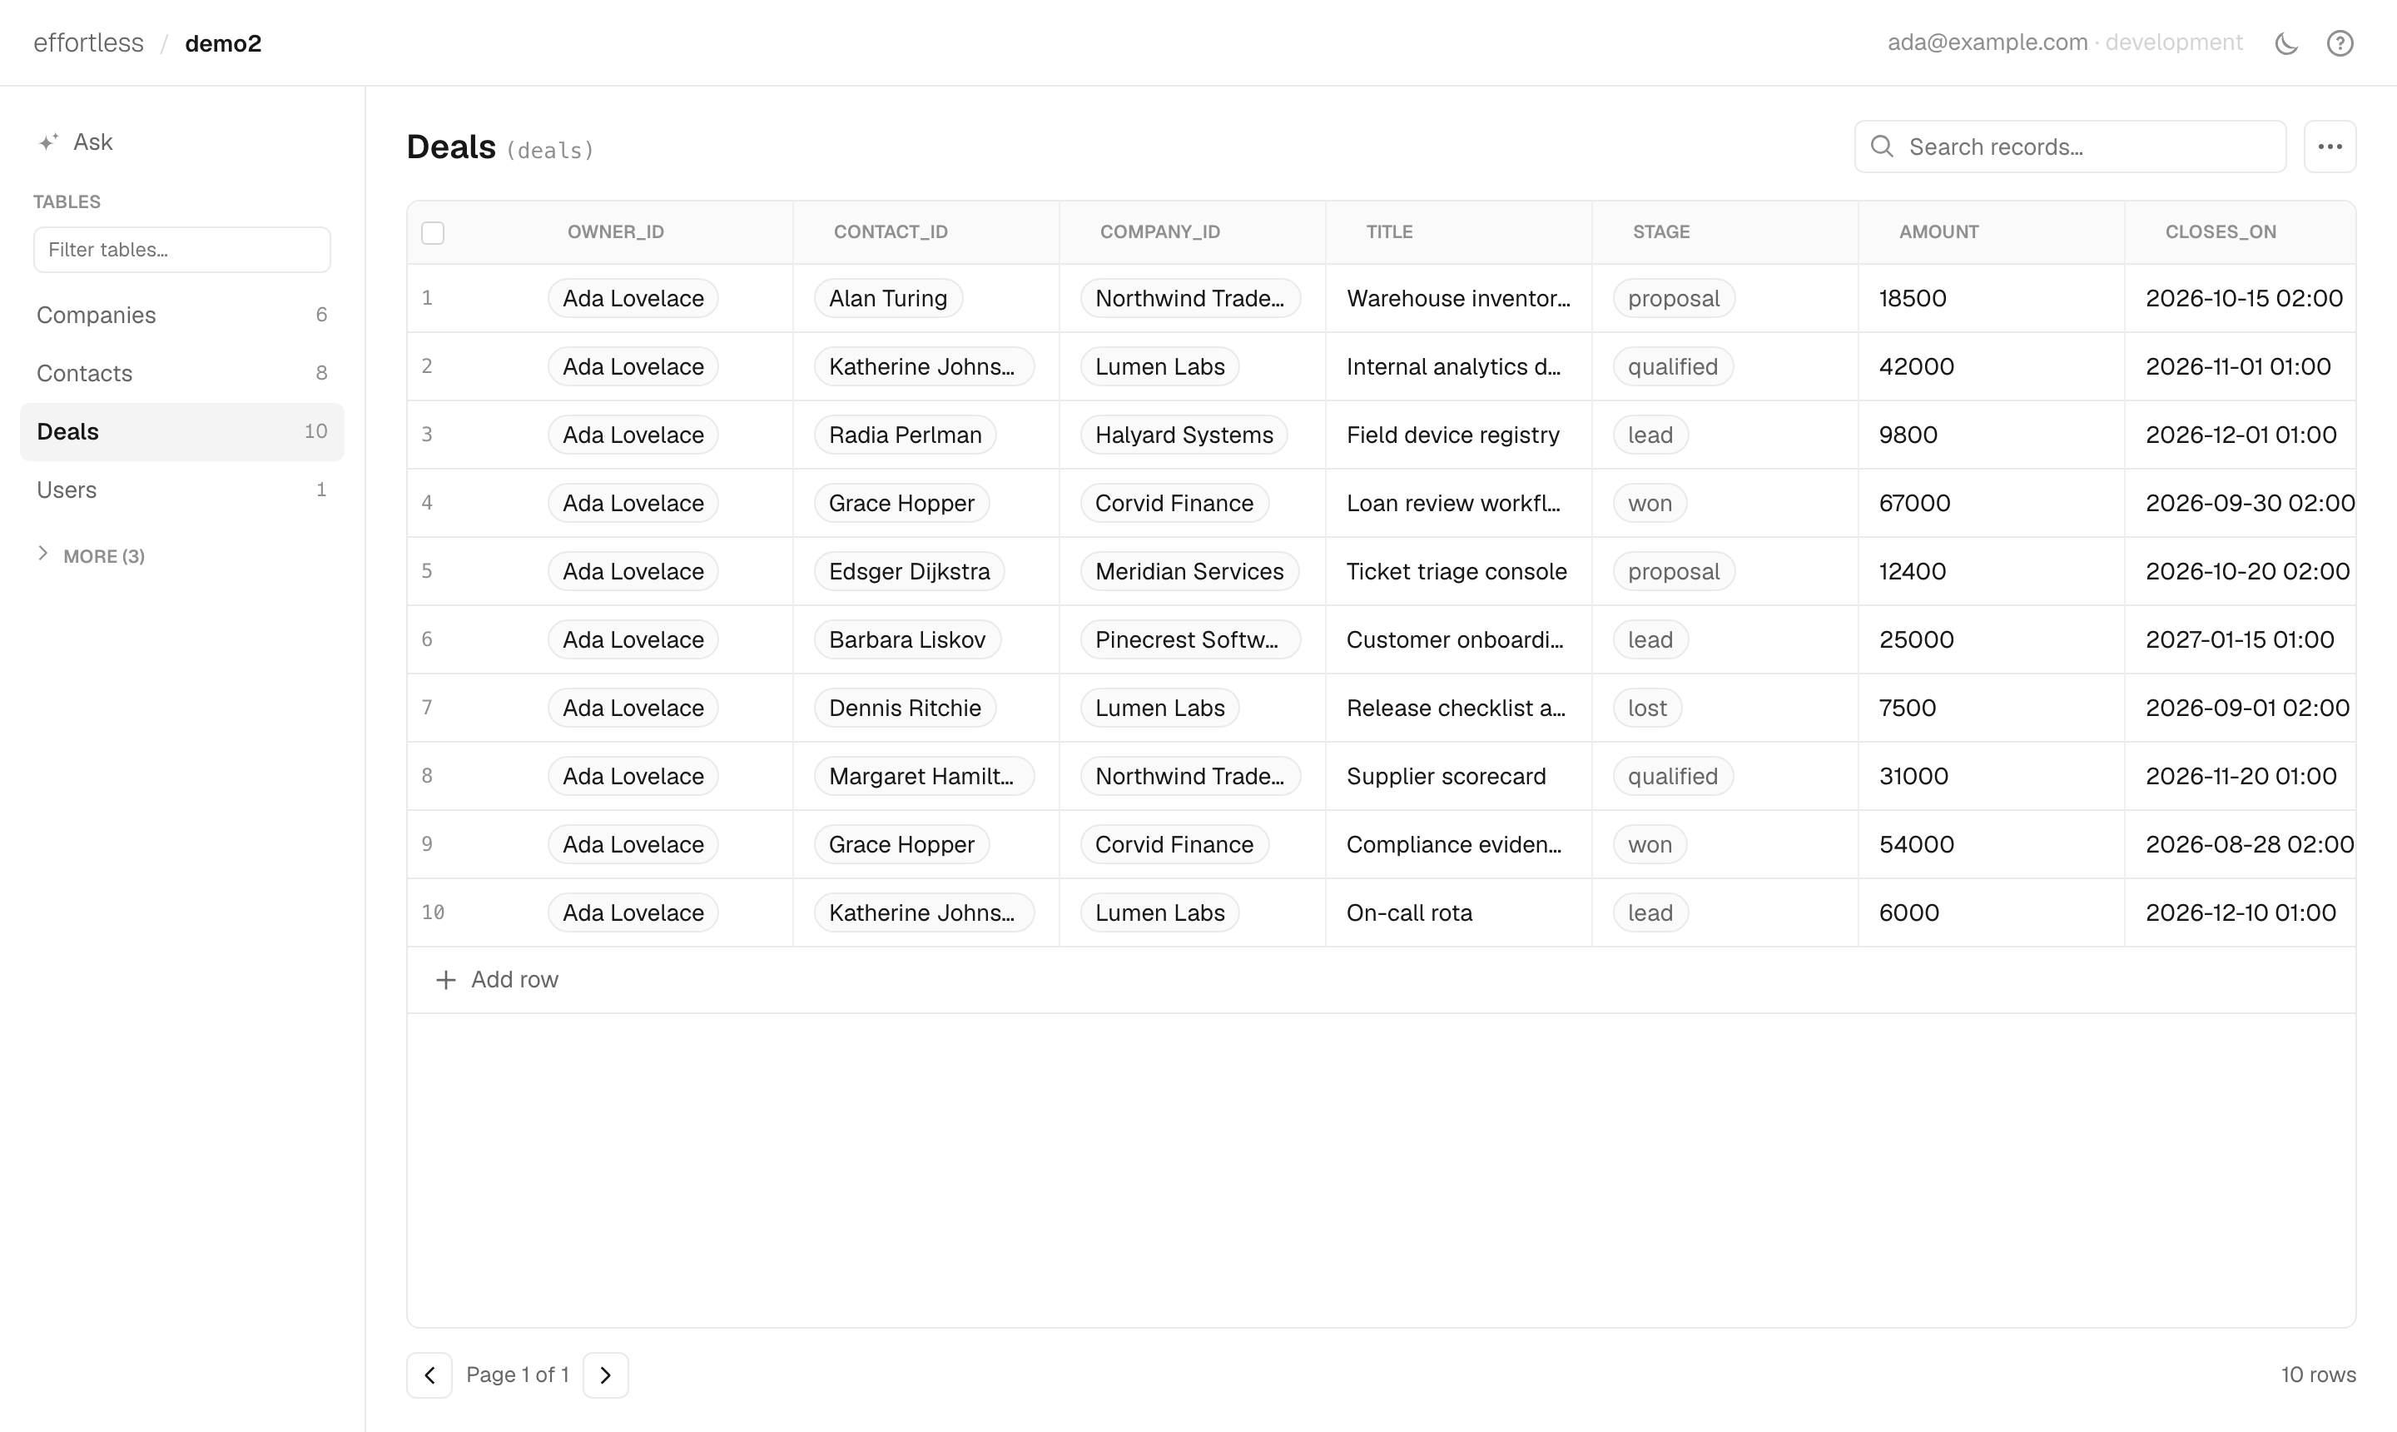Viewport: 2397px width, 1432px height.
Task: Click the lost stage badge
Action: (x=1646, y=709)
